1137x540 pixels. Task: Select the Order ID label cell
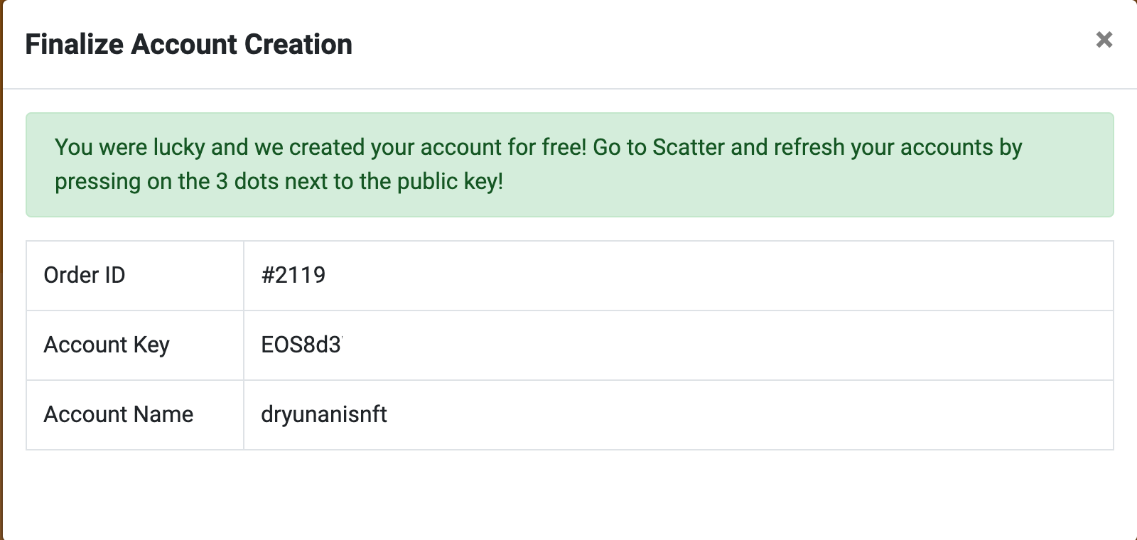pyautogui.click(x=135, y=275)
